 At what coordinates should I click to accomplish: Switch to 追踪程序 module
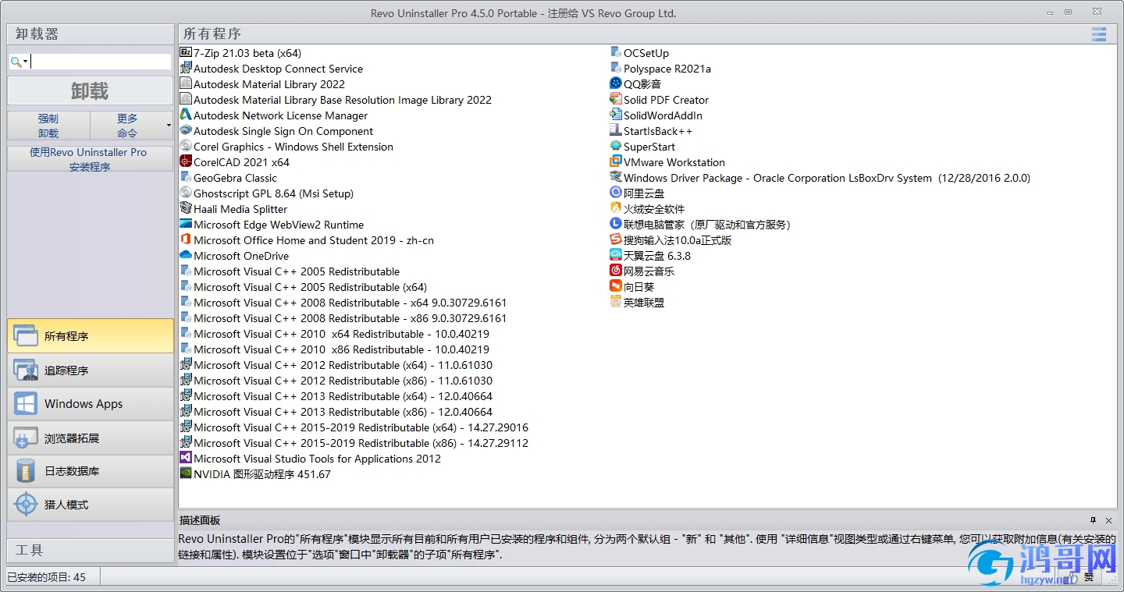tap(91, 370)
